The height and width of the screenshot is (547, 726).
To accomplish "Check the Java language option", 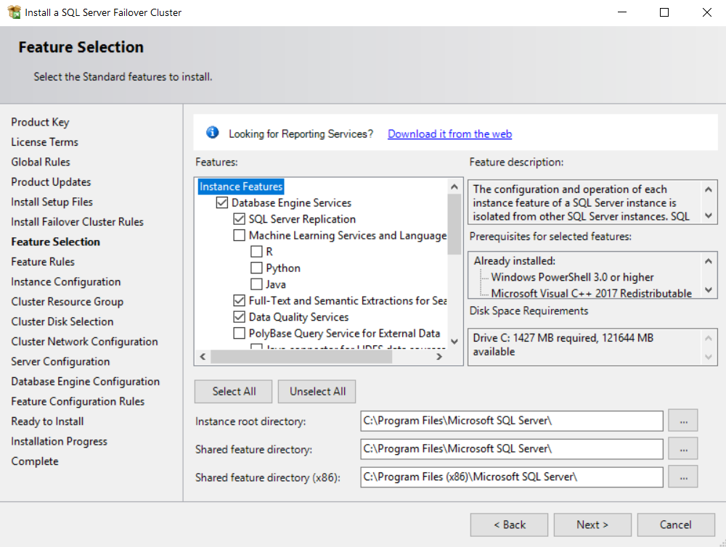I will pos(256,284).
